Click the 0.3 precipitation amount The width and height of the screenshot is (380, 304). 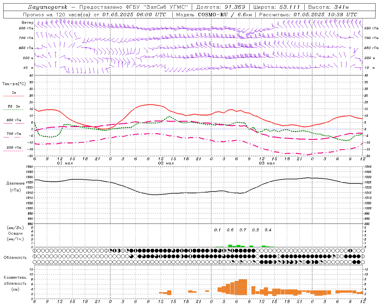pyautogui.click(x=255, y=230)
